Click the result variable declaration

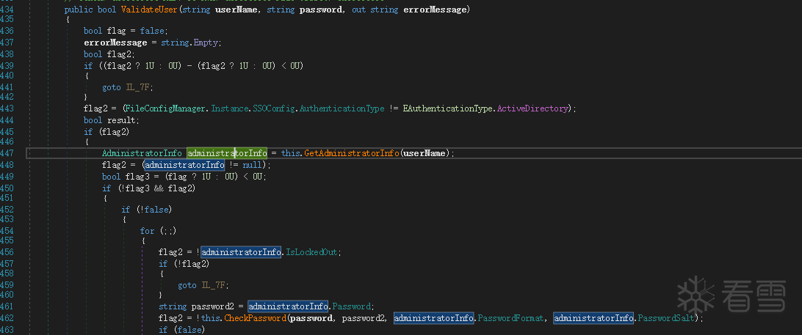(x=120, y=120)
